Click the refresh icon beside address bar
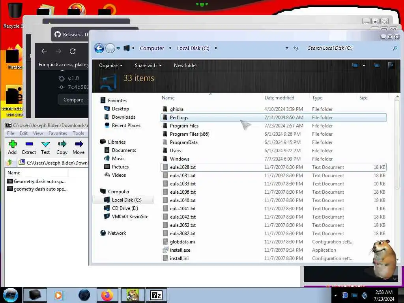Viewport: 404px width, 303px height. (296, 48)
